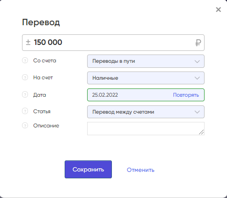This screenshot has height=198, width=227.
Task: Click the ruble currency symbol
Action: pyautogui.click(x=198, y=43)
